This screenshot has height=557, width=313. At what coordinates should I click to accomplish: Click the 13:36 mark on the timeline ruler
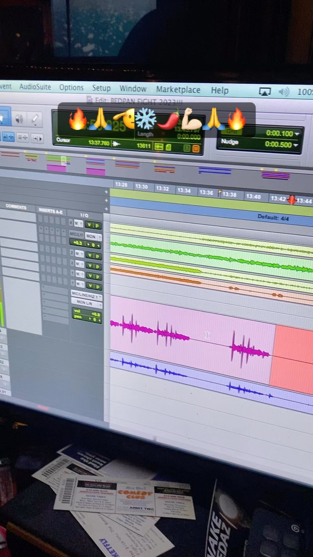[206, 192]
